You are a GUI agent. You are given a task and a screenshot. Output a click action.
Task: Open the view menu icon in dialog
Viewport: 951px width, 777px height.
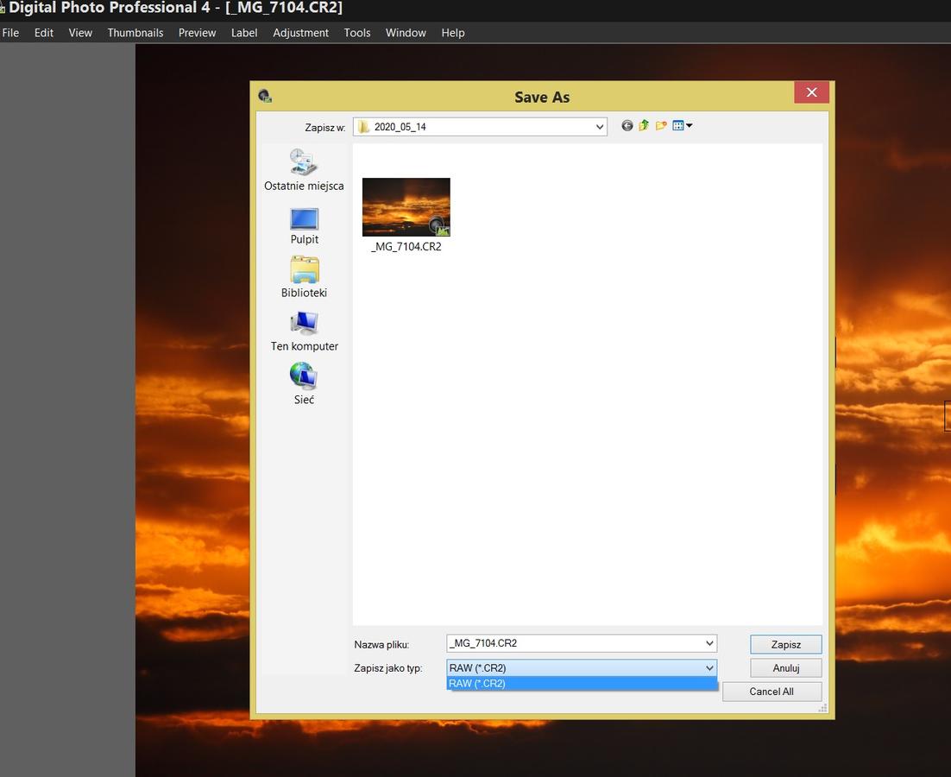(682, 125)
